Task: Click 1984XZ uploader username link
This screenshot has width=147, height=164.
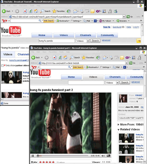Action: tap(139, 95)
